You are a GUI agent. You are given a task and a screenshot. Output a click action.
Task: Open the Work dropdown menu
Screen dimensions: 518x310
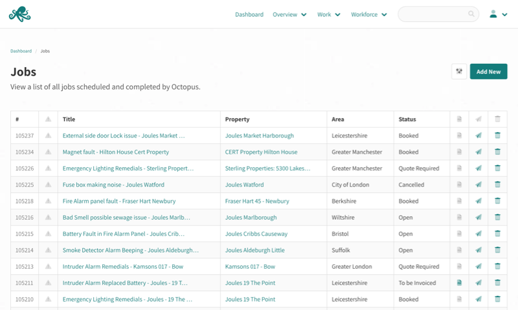[x=328, y=14]
